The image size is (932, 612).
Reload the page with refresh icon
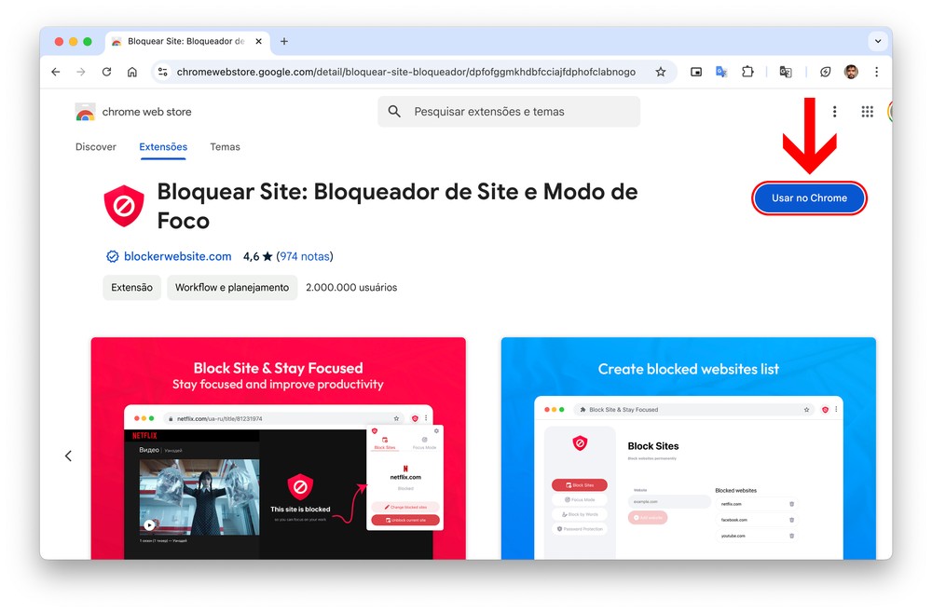pyautogui.click(x=106, y=72)
